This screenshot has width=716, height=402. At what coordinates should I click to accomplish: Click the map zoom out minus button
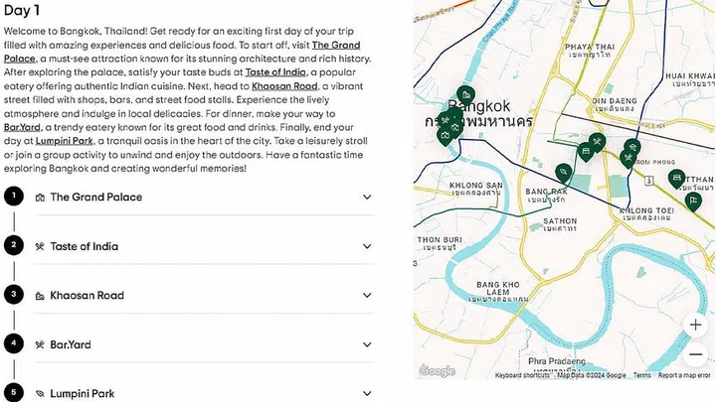pos(695,354)
